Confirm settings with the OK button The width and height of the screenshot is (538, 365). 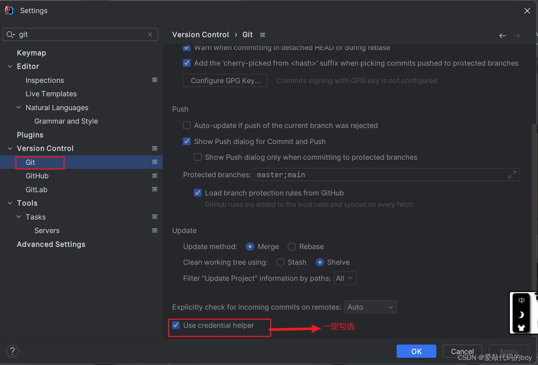click(x=416, y=351)
